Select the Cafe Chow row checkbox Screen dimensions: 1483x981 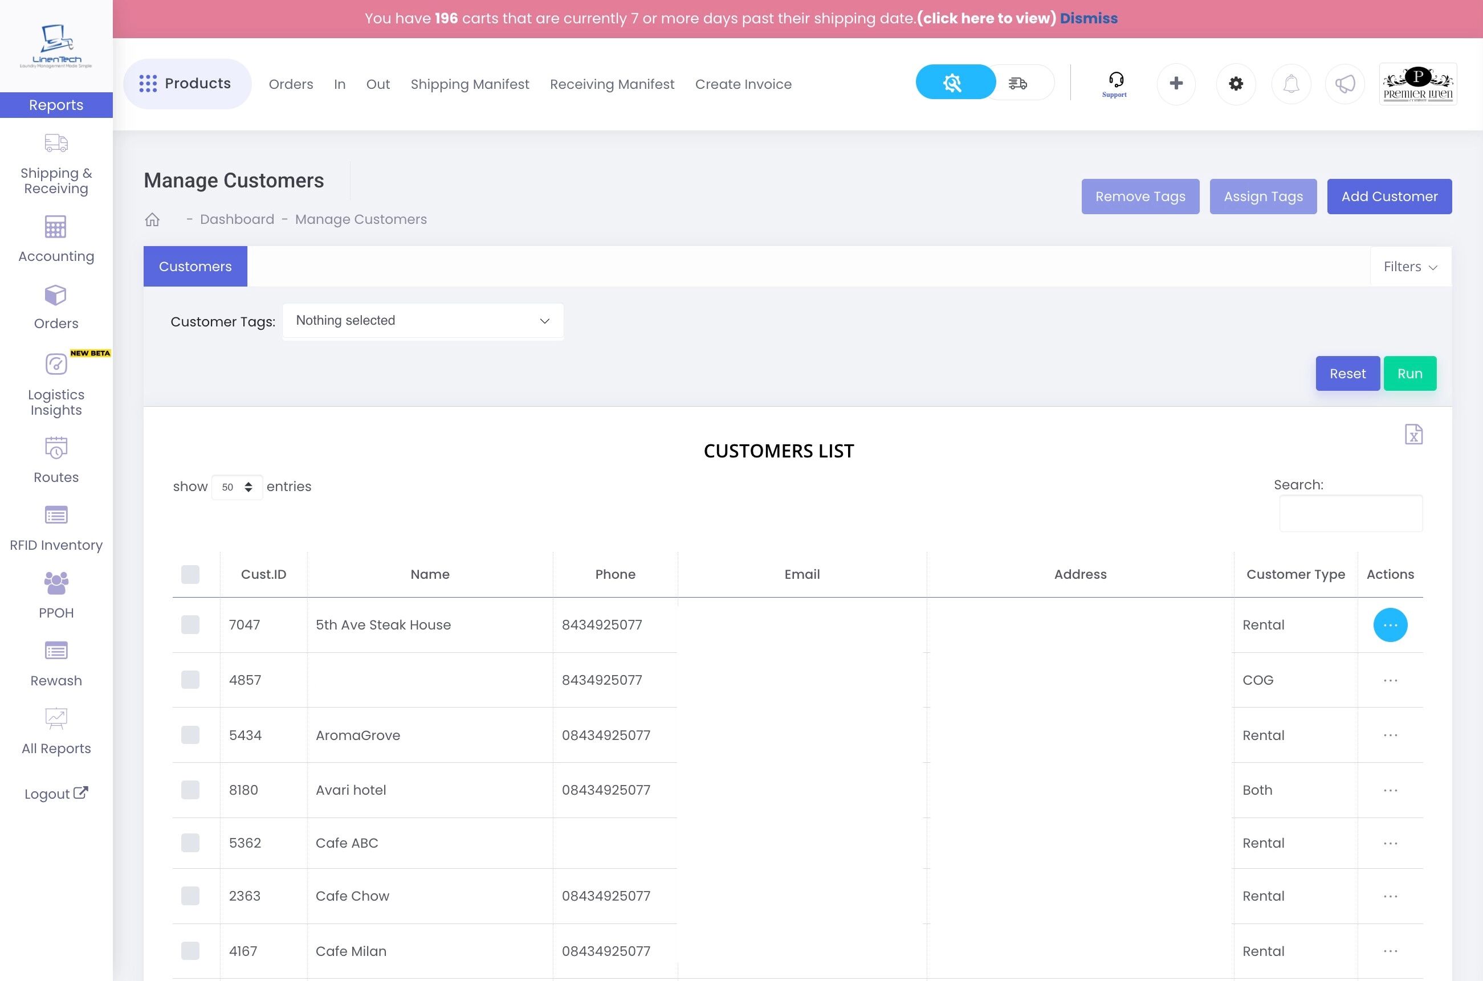[x=190, y=896]
